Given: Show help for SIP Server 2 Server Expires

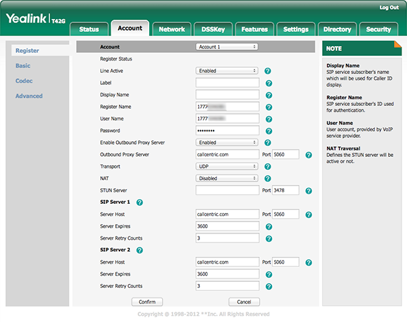Looking at the screenshot, I should (x=269, y=274).
